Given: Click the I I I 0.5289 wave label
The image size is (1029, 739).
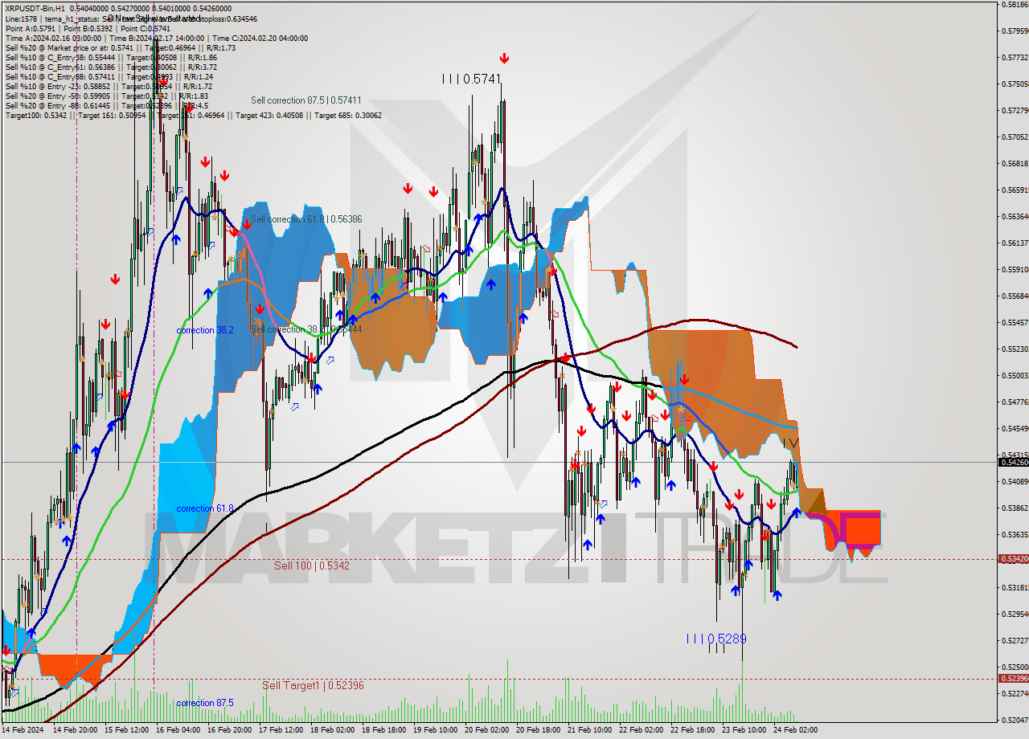Looking at the screenshot, I should 716,639.
